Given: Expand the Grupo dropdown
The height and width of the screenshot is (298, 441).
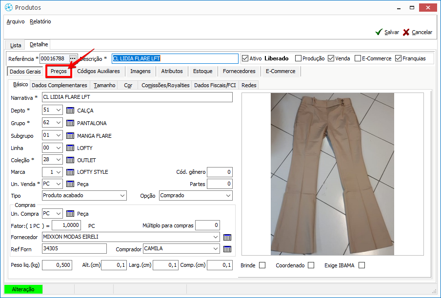Looking at the screenshot, I should point(59,123).
